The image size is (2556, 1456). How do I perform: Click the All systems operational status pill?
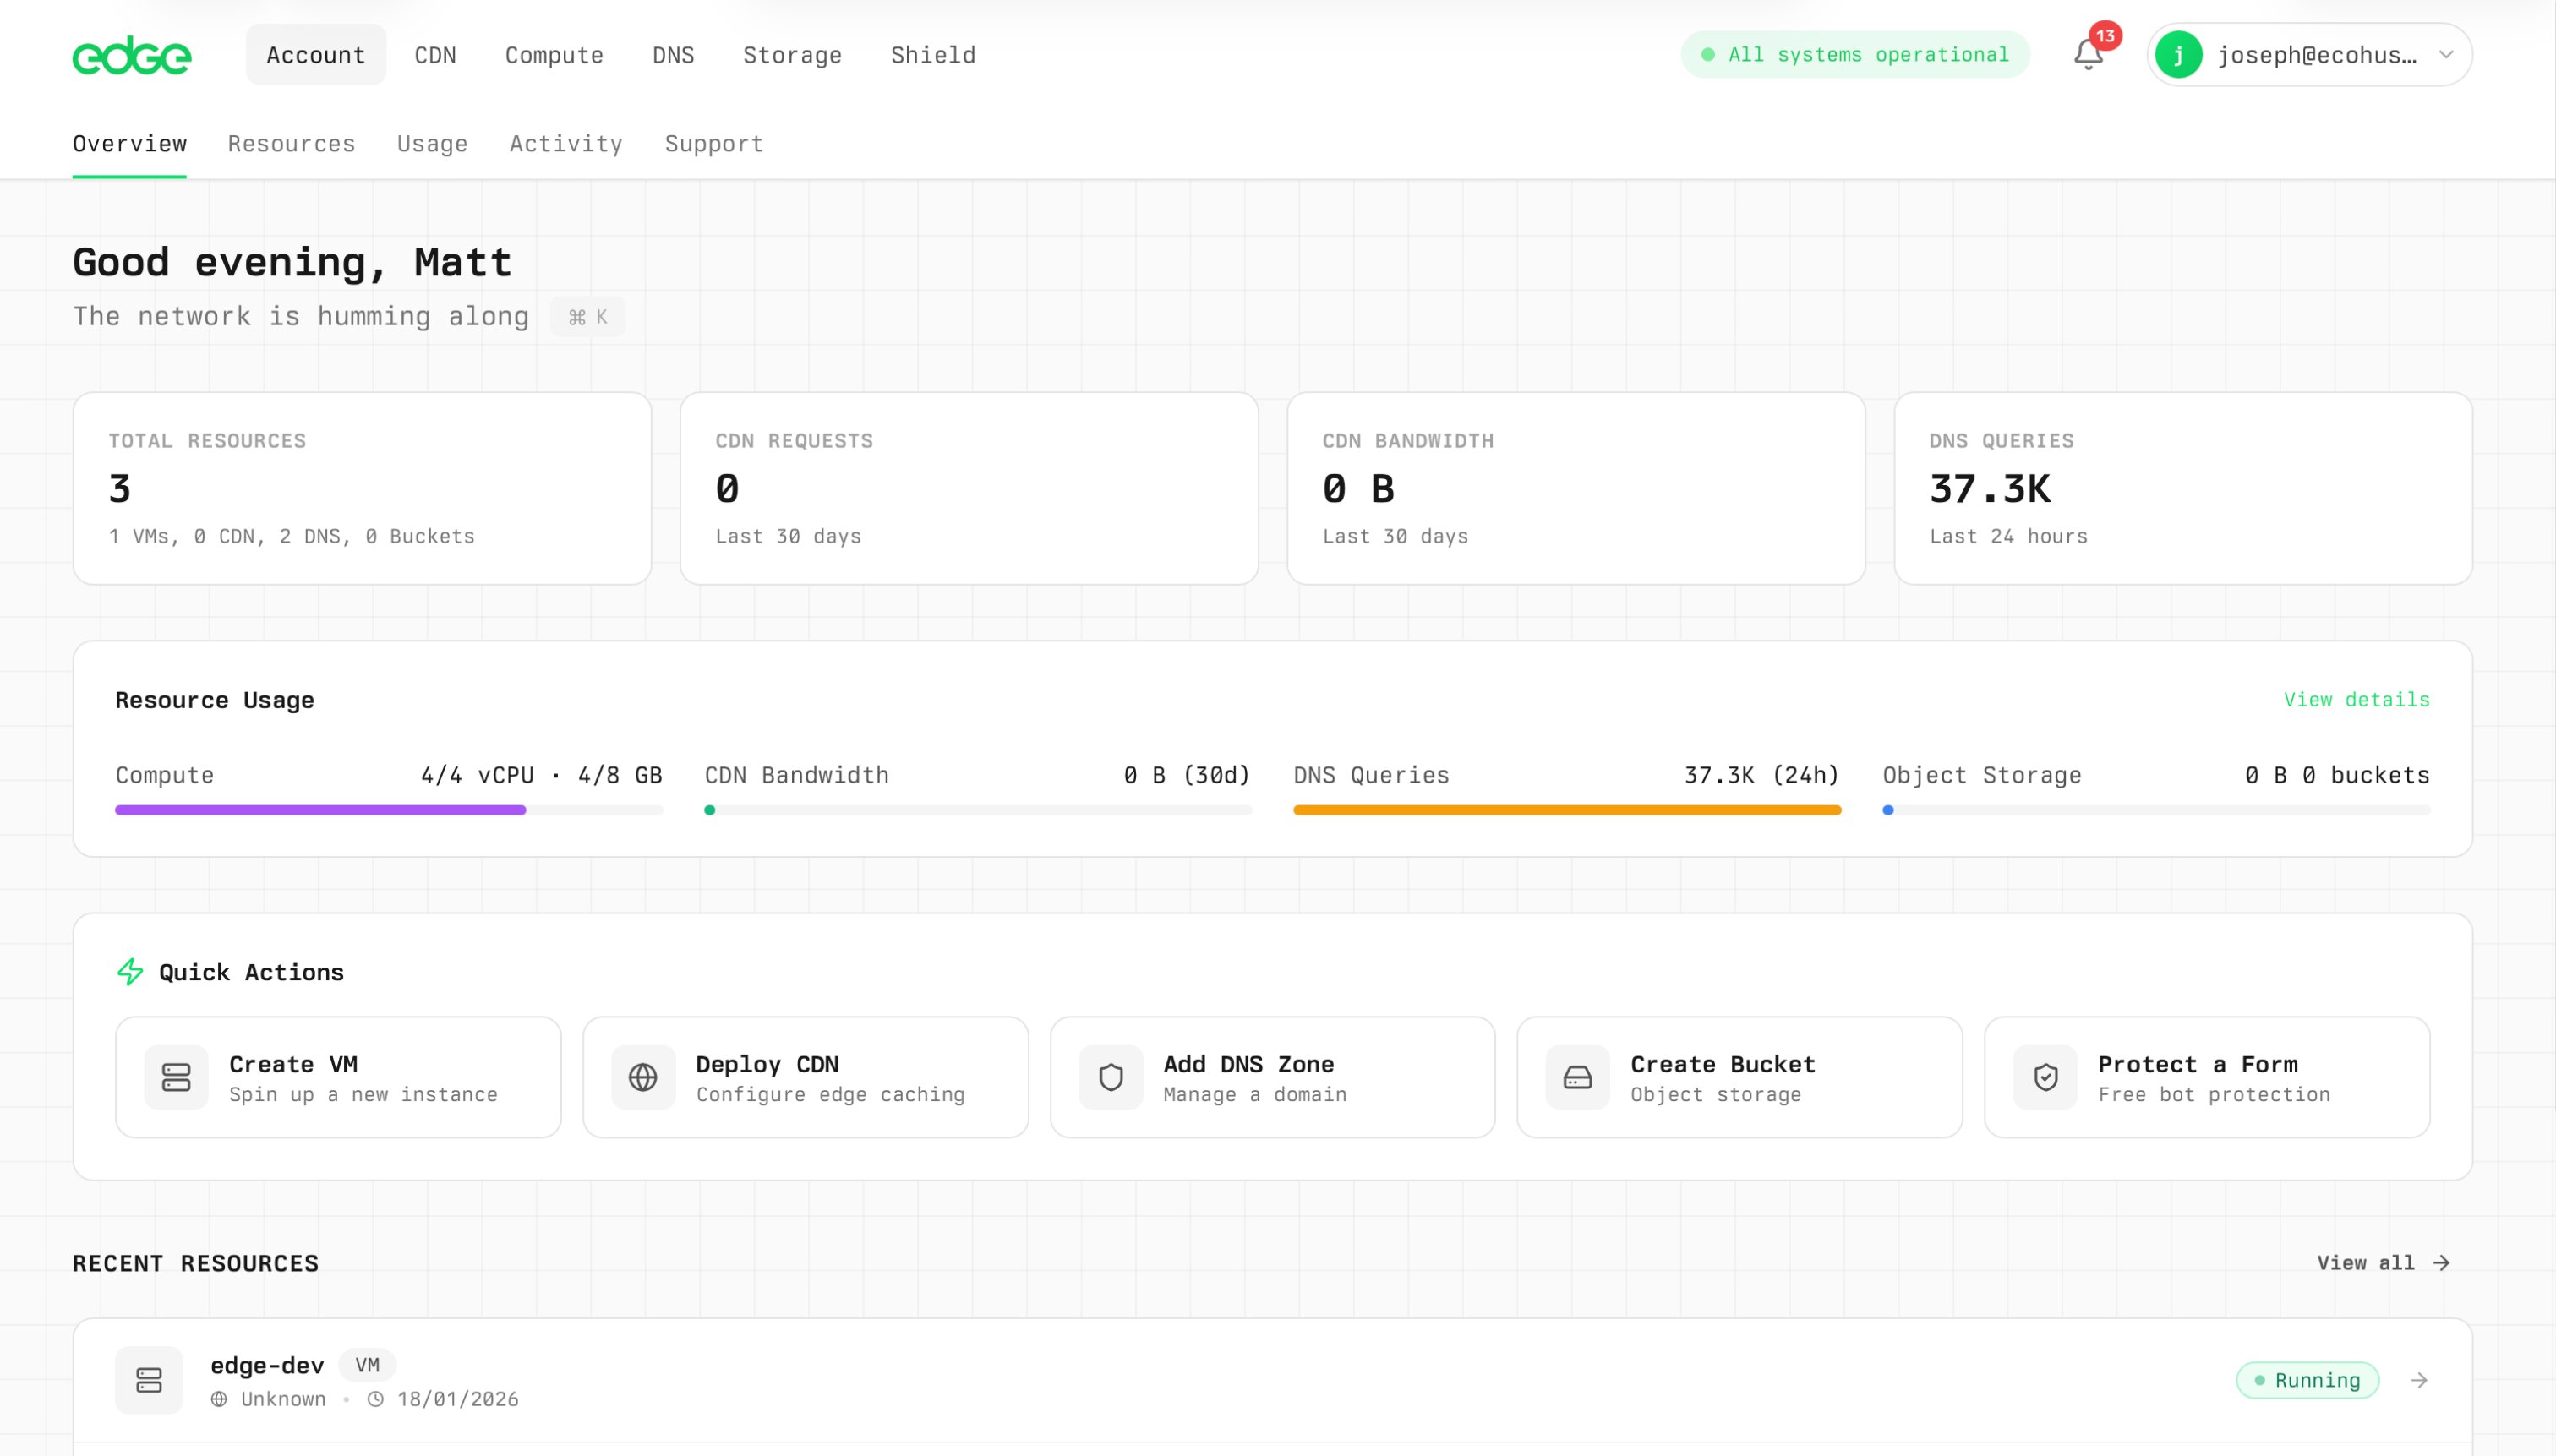1855,55
